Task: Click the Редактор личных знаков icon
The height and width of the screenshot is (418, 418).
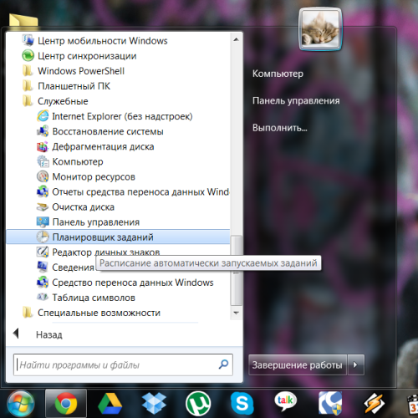Action: pos(43,252)
